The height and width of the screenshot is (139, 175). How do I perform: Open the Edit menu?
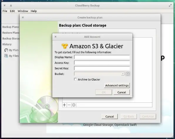pyautogui.click(x=12, y=11)
